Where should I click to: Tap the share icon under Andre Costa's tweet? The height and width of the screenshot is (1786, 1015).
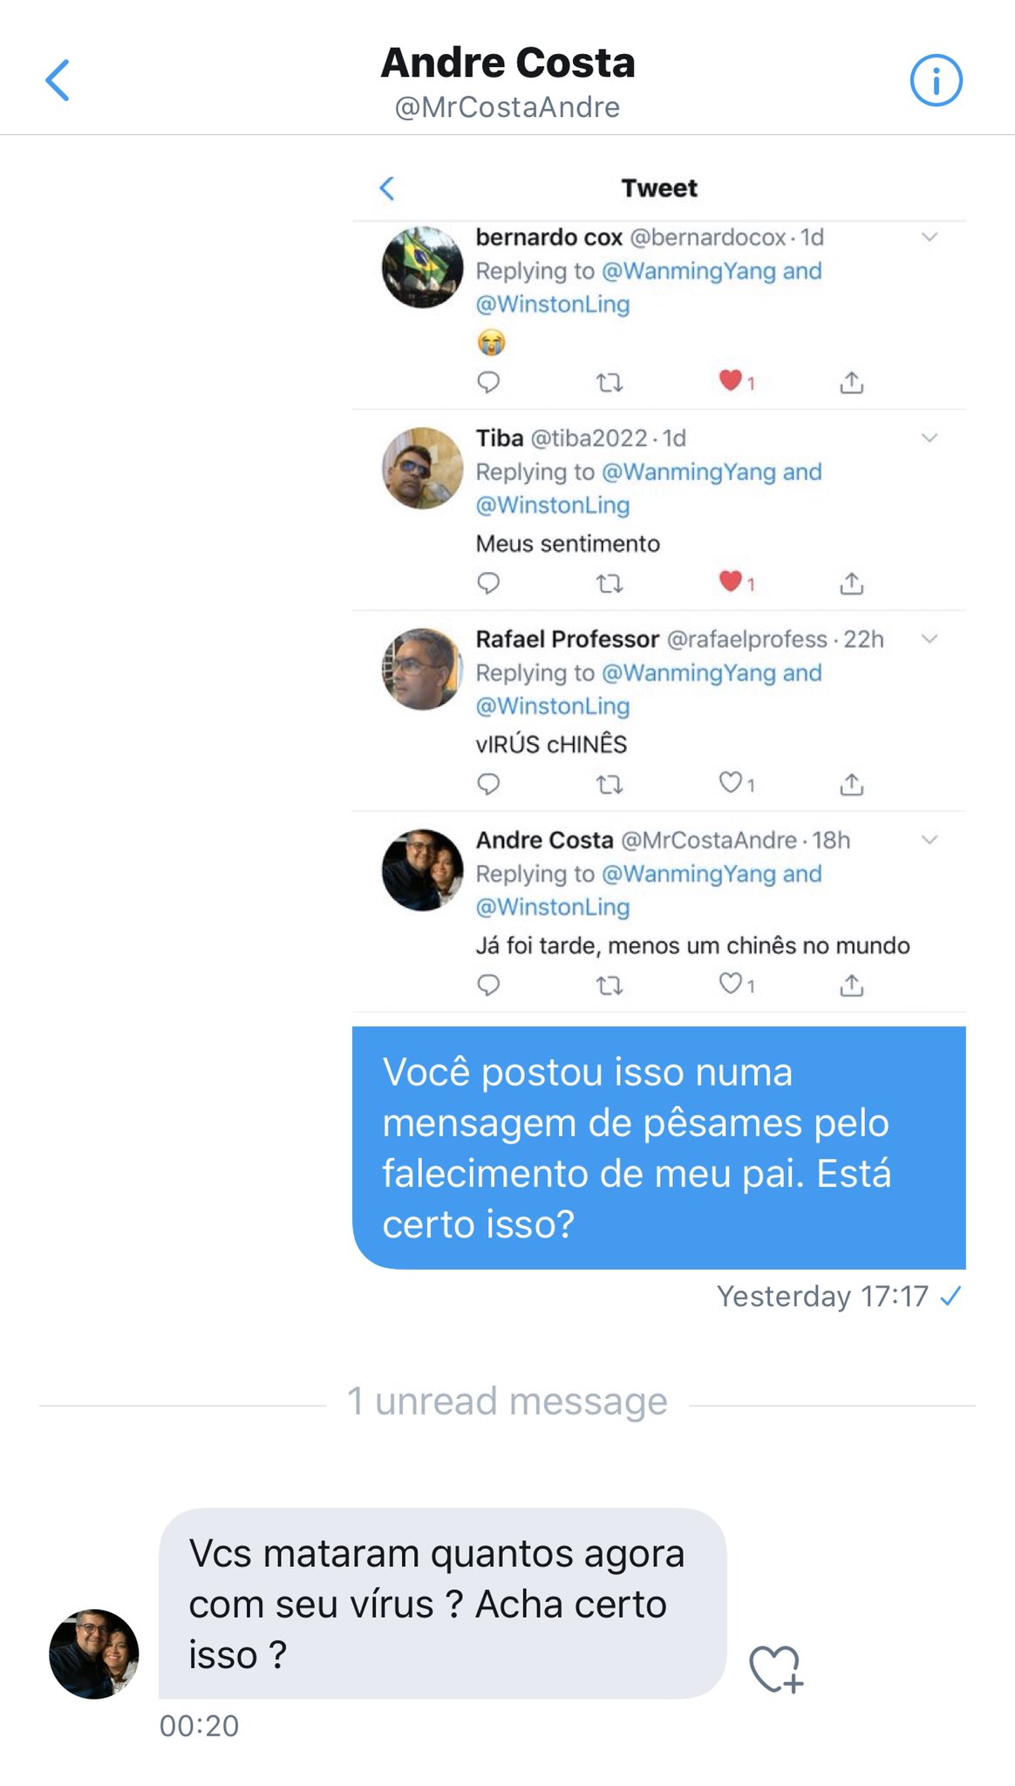[x=851, y=985]
